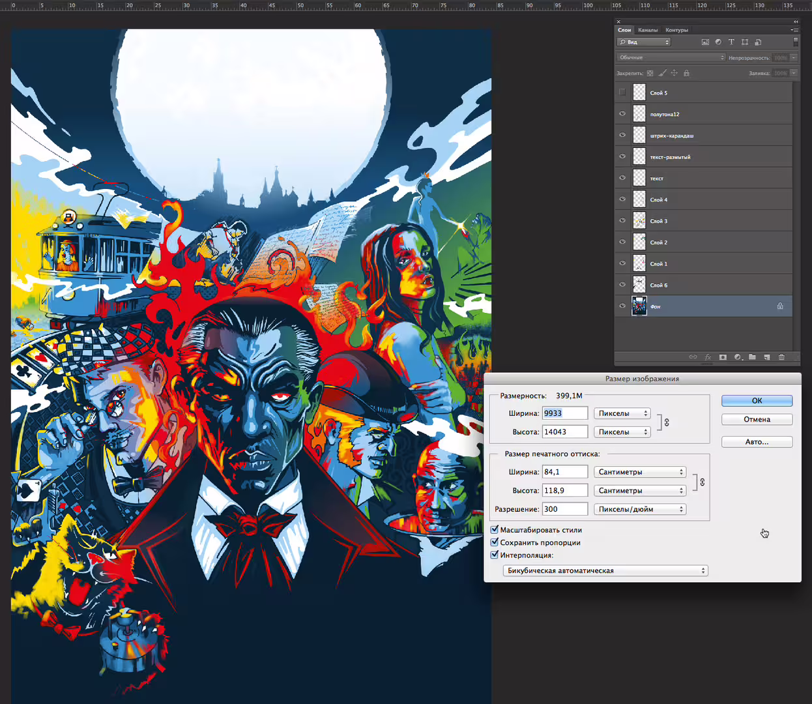Viewport: 812px width, 704px height.
Task: Click the print width field 84,1
Action: pos(565,472)
